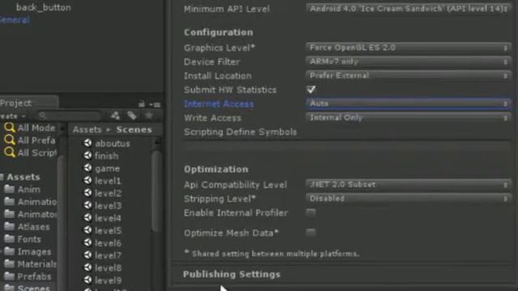Click the Scripting Define Symbols text field

point(347,146)
